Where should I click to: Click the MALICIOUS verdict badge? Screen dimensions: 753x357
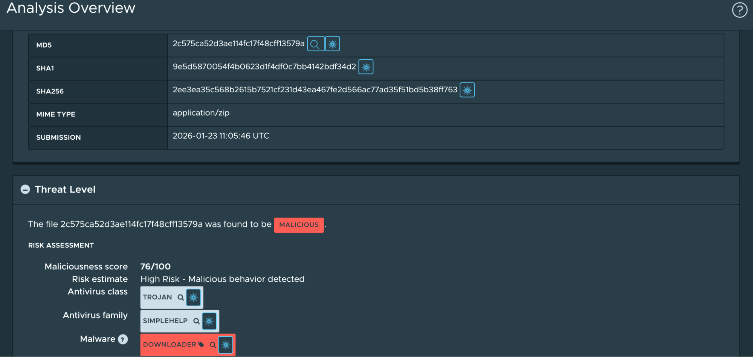pos(299,225)
